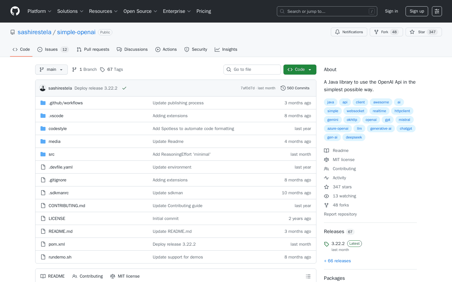Star the repository using the star icon
Image resolution: width=452 pixels, height=282 pixels.
(412, 32)
